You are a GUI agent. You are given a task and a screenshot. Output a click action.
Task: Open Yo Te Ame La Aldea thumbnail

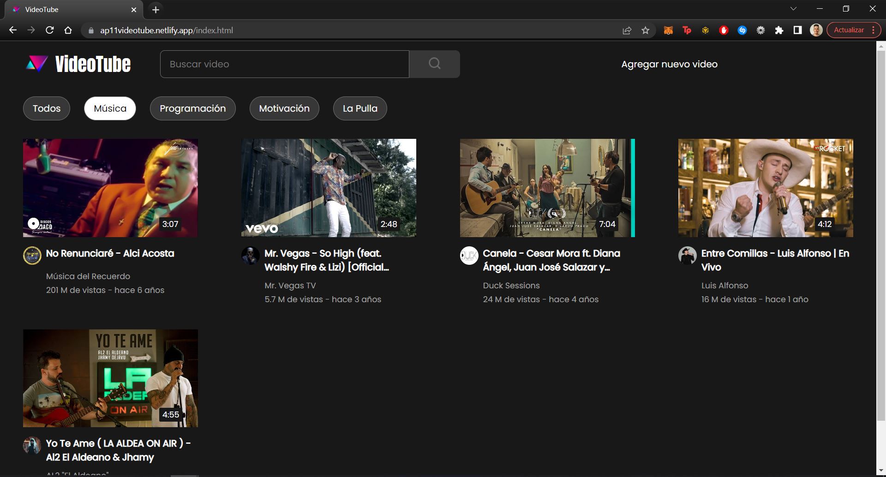click(x=110, y=378)
